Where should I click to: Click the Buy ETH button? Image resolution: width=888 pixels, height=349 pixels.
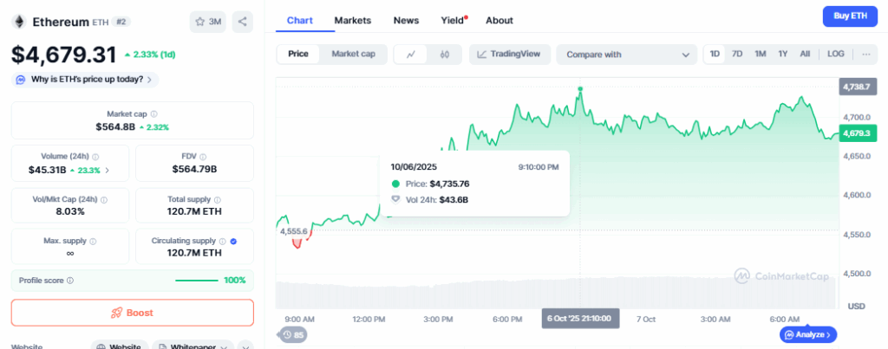(x=849, y=16)
